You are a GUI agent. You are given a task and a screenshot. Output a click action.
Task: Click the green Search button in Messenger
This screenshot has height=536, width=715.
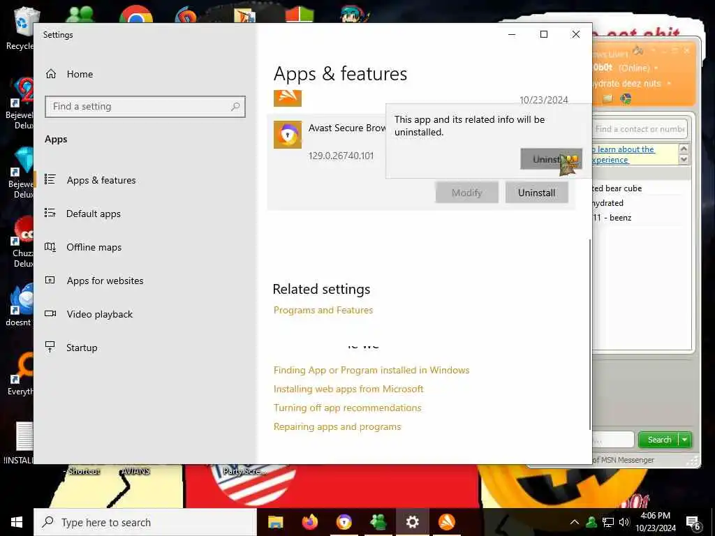(x=659, y=440)
